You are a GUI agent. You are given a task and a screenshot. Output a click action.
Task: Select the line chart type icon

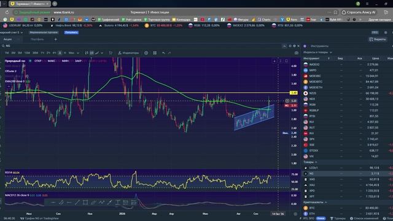(x=97, y=53)
